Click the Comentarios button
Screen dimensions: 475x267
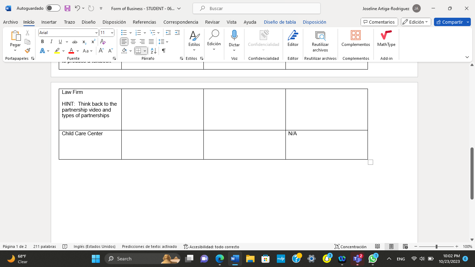[379, 22]
